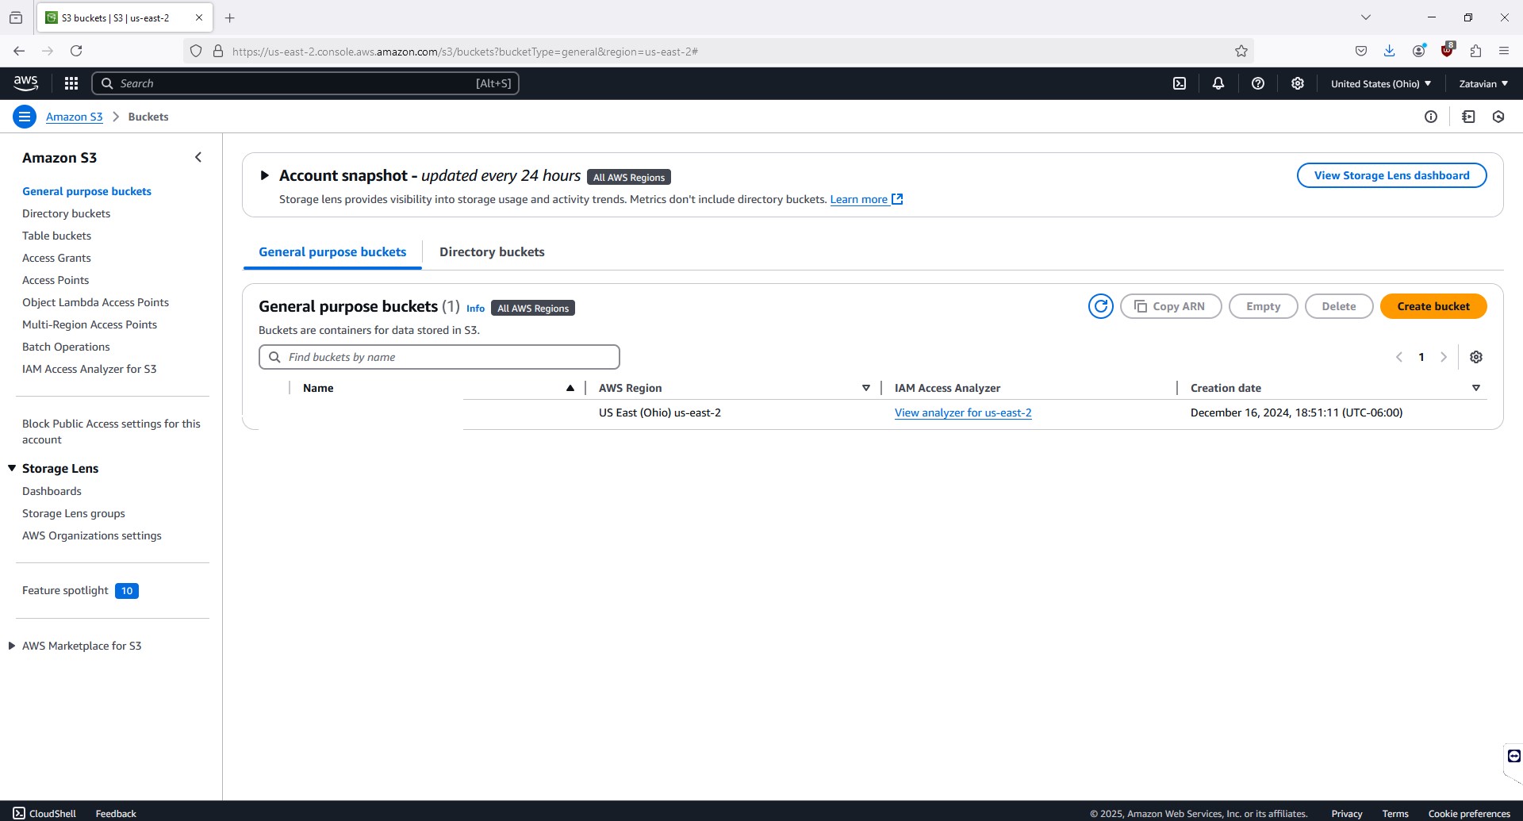Open Feedback in the footer

click(x=116, y=813)
